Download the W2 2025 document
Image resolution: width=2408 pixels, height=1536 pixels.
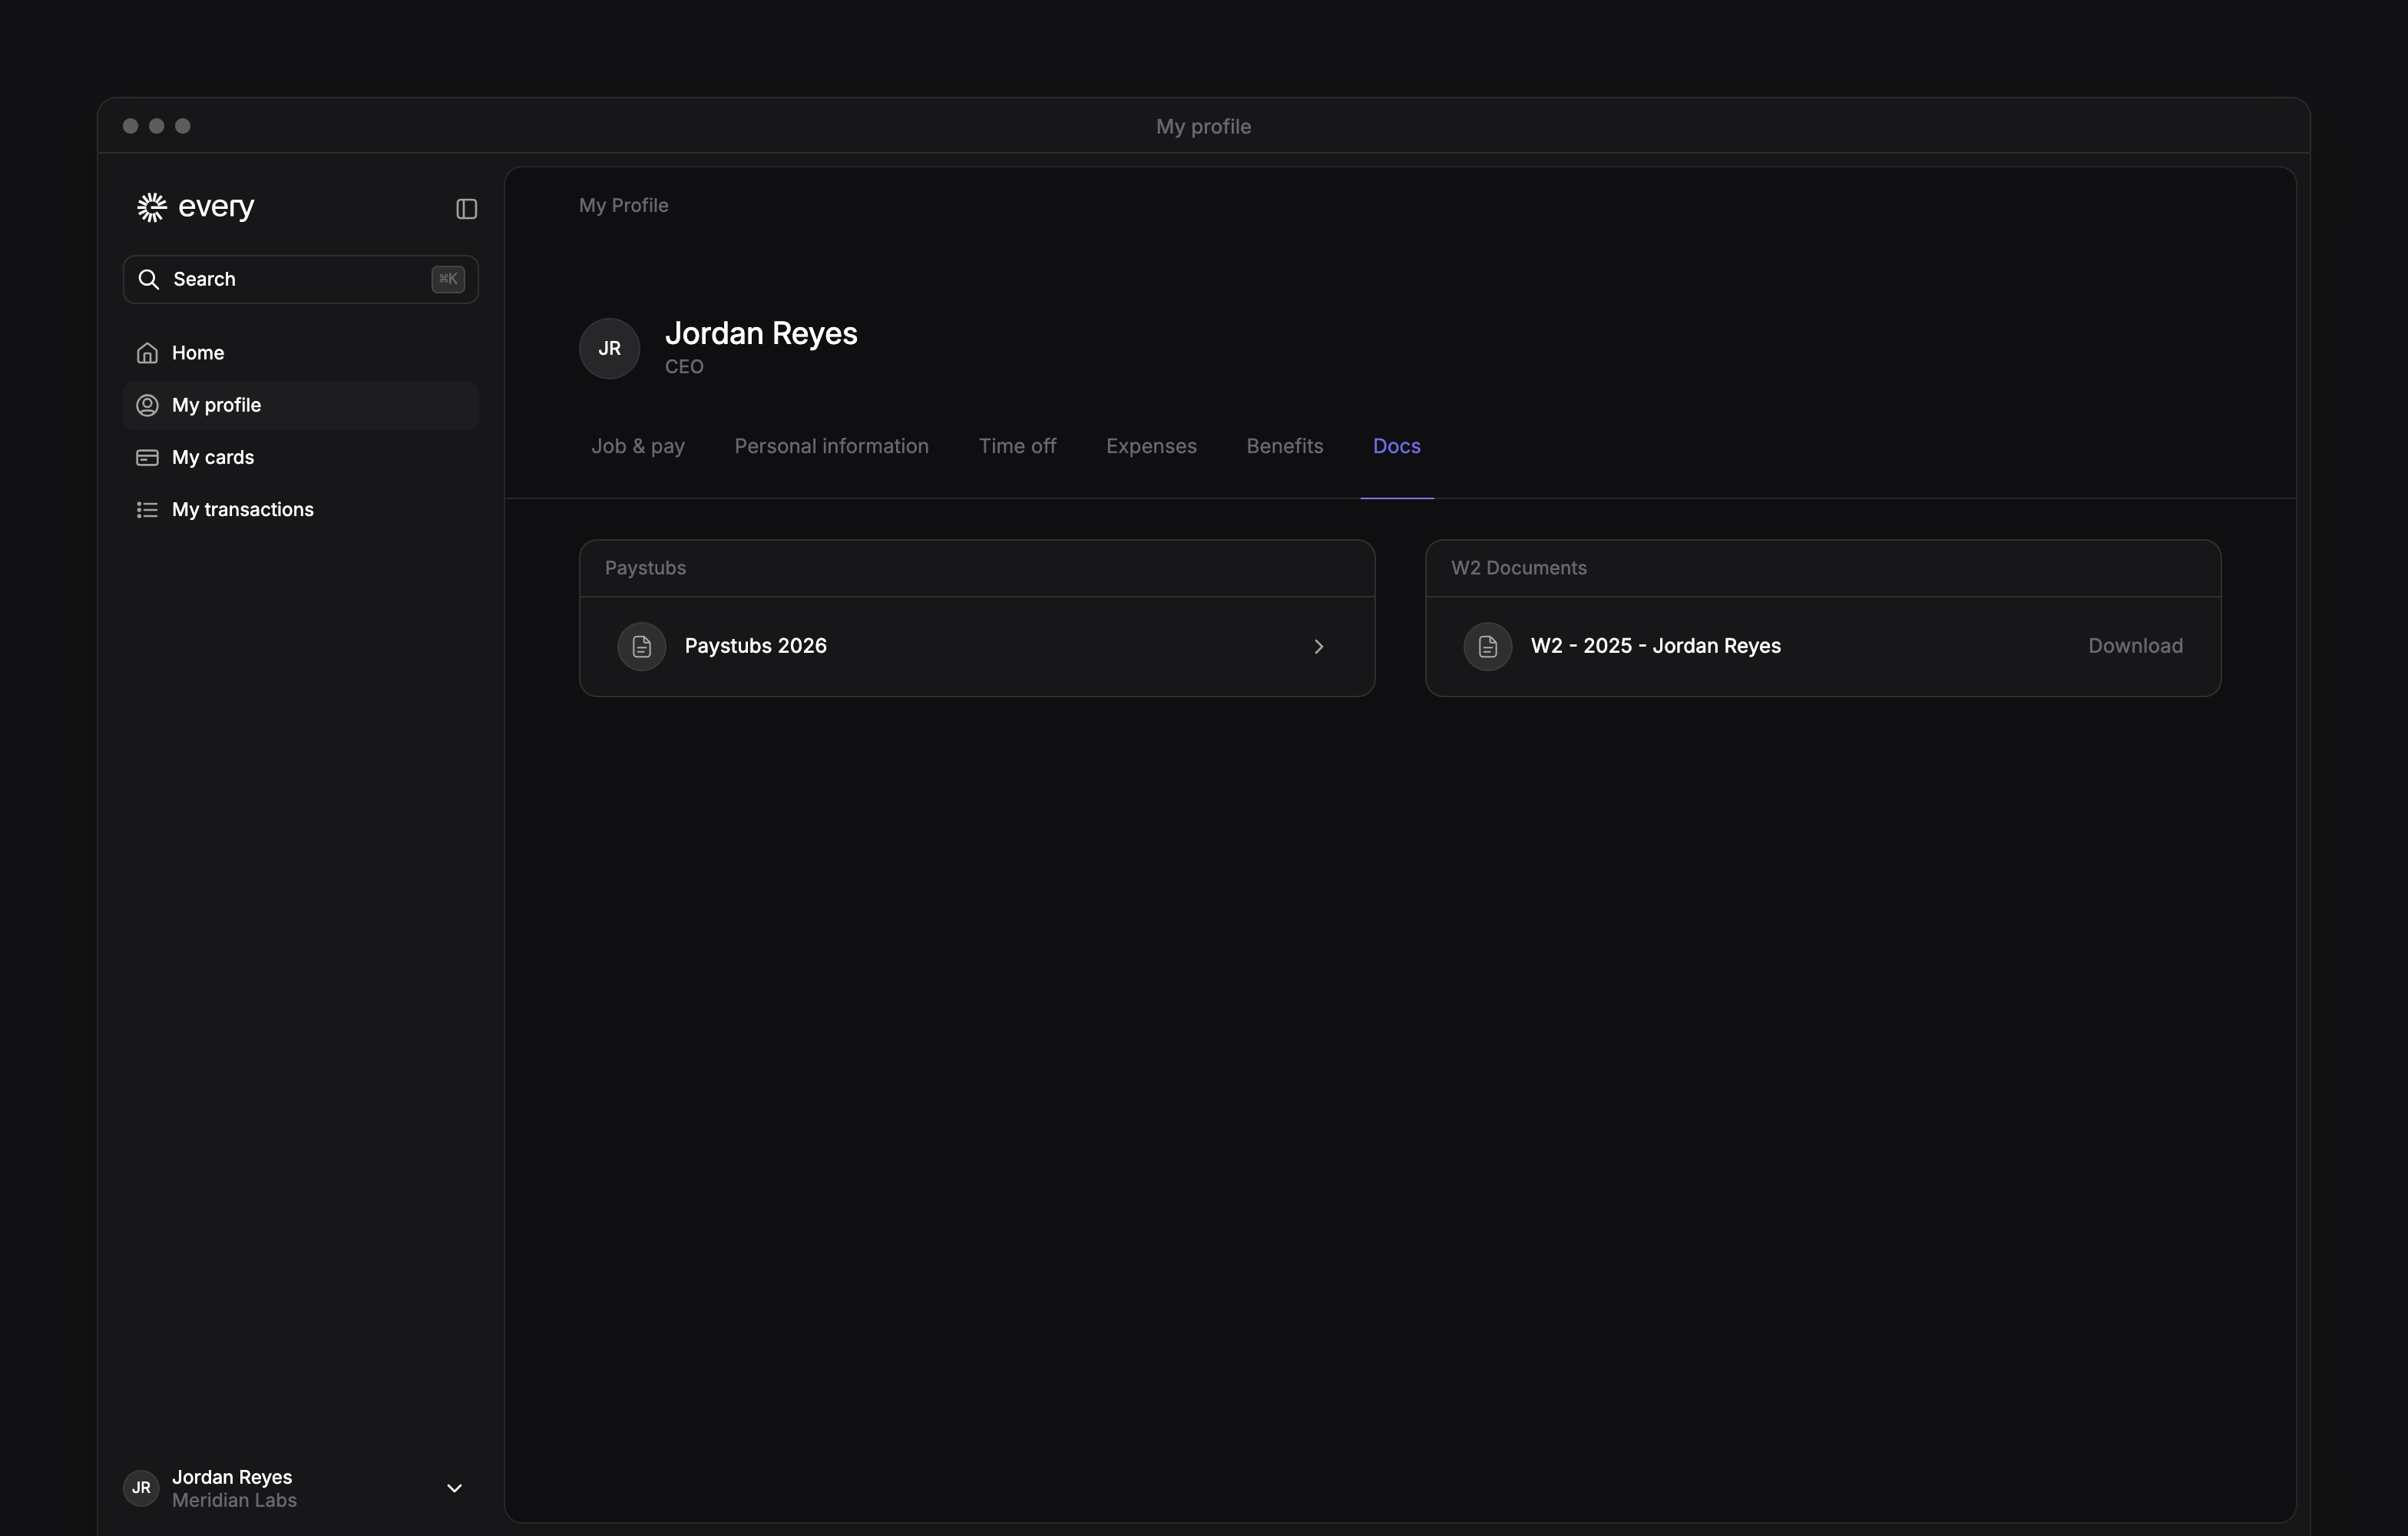2136,646
